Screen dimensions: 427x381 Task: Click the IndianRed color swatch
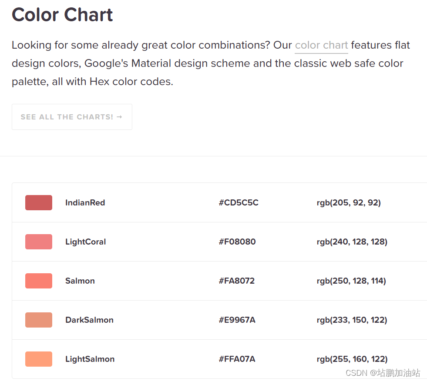(x=39, y=202)
